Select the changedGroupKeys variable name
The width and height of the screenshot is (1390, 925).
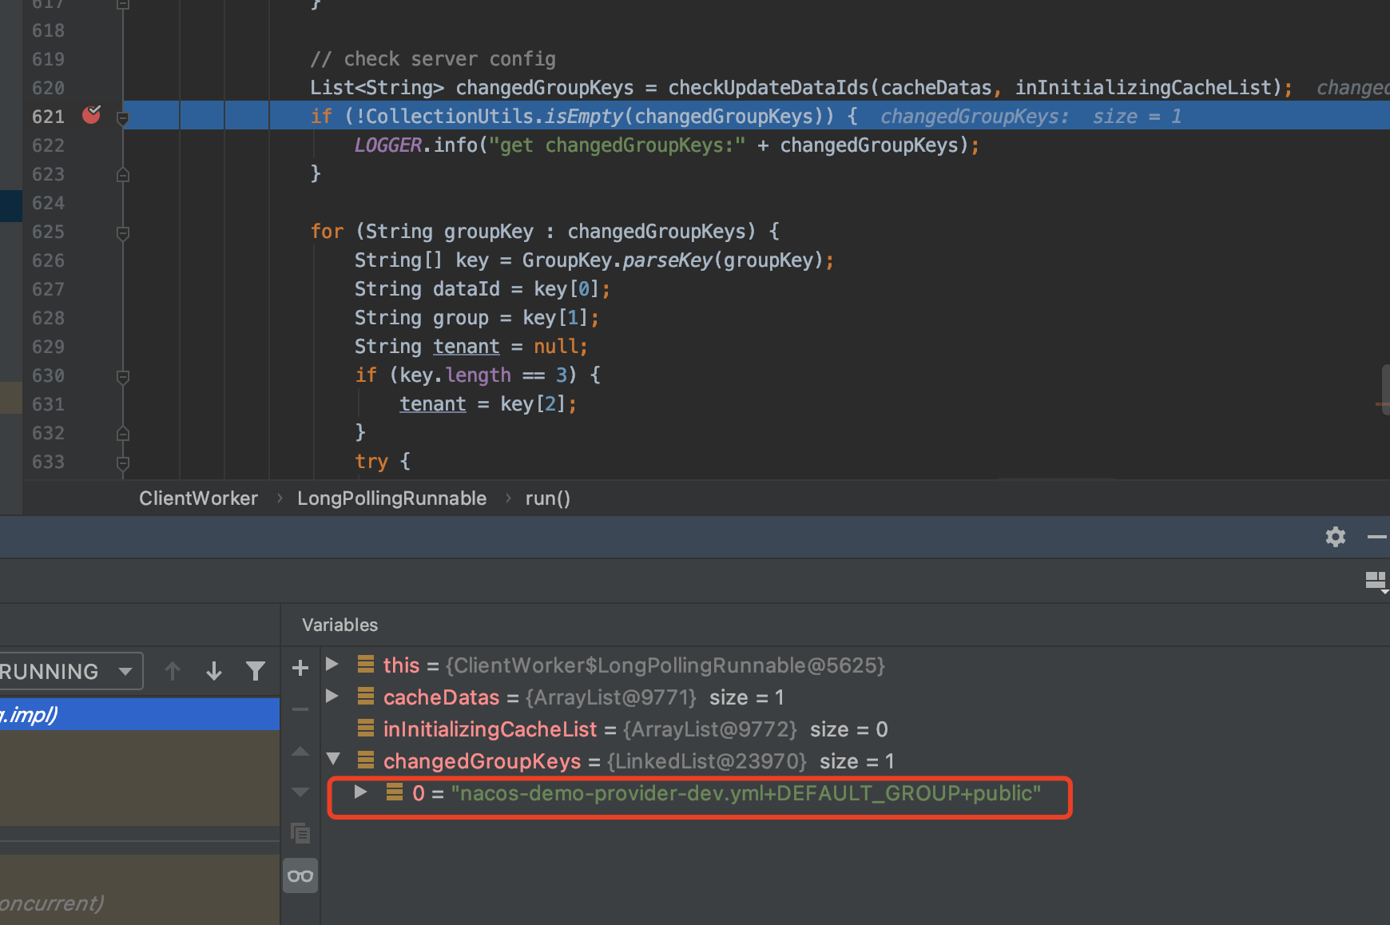(x=483, y=761)
